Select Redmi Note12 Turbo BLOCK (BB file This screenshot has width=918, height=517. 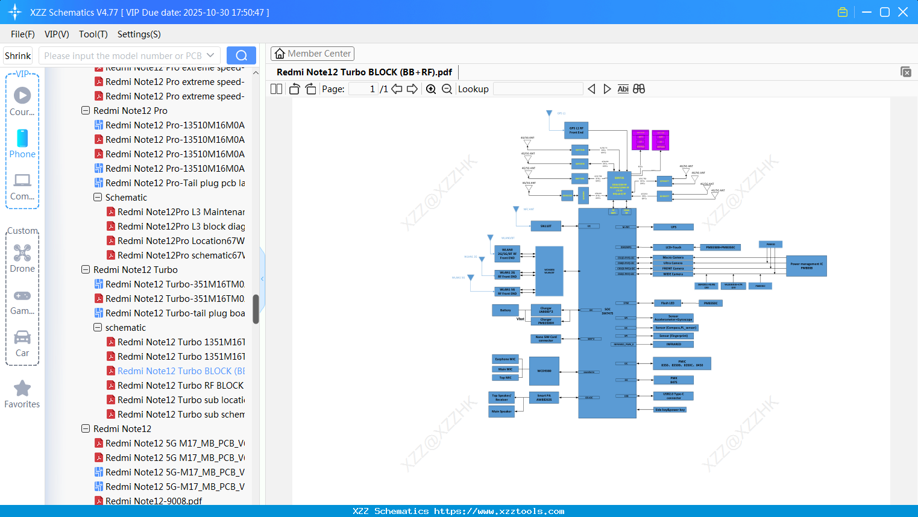click(x=181, y=371)
